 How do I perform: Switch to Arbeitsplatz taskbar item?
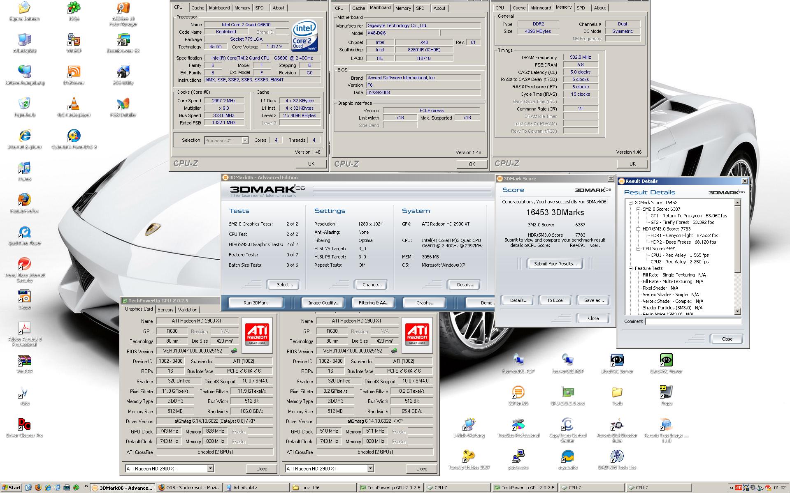tap(256, 488)
